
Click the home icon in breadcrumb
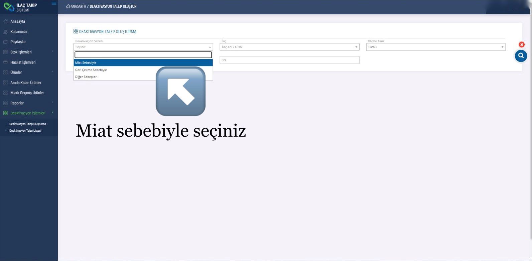point(68,6)
